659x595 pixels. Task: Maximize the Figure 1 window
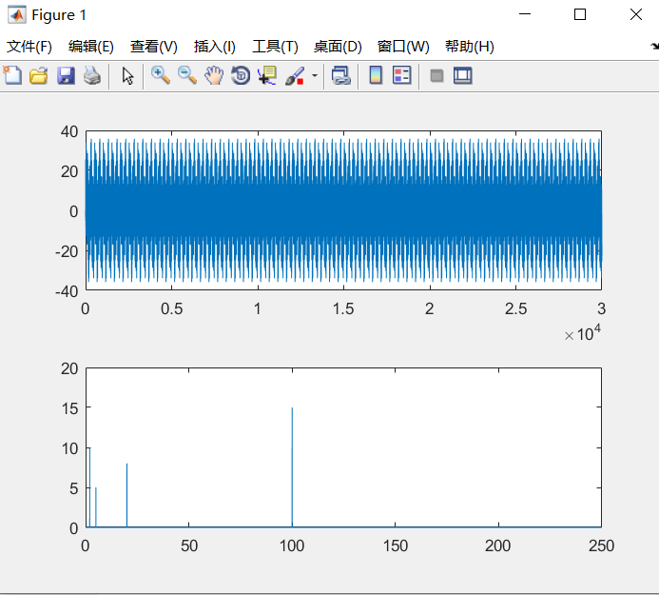pyautogui.click(x=580, y=14)
